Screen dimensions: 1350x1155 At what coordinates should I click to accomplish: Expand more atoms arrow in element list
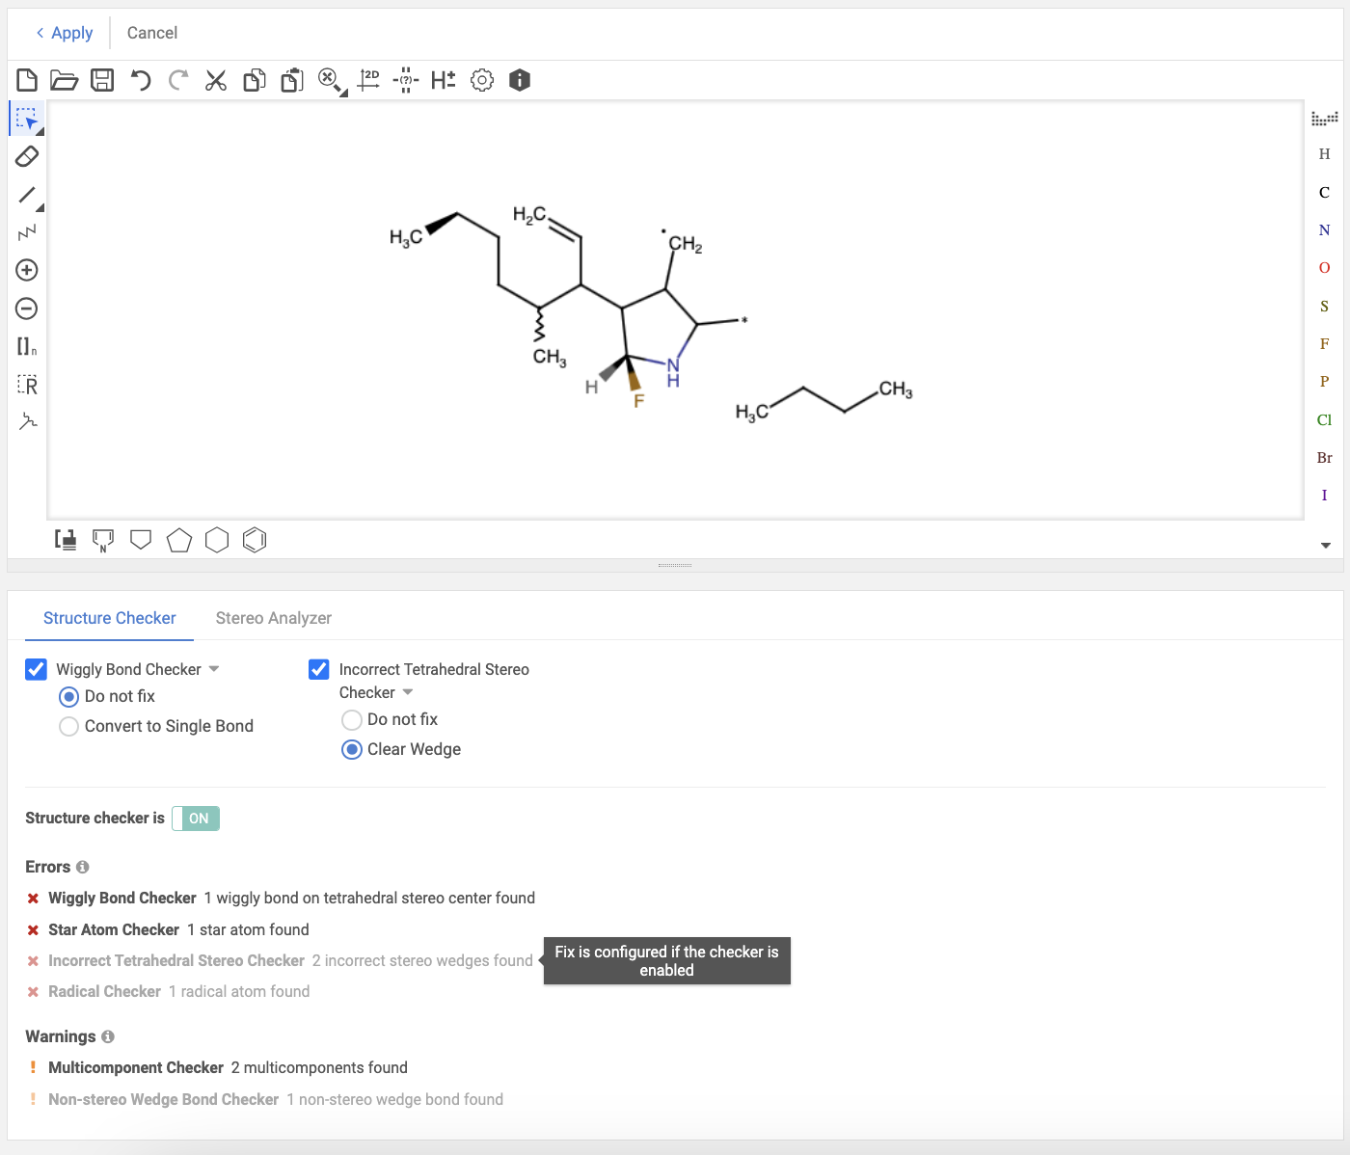click(1325, 546)
